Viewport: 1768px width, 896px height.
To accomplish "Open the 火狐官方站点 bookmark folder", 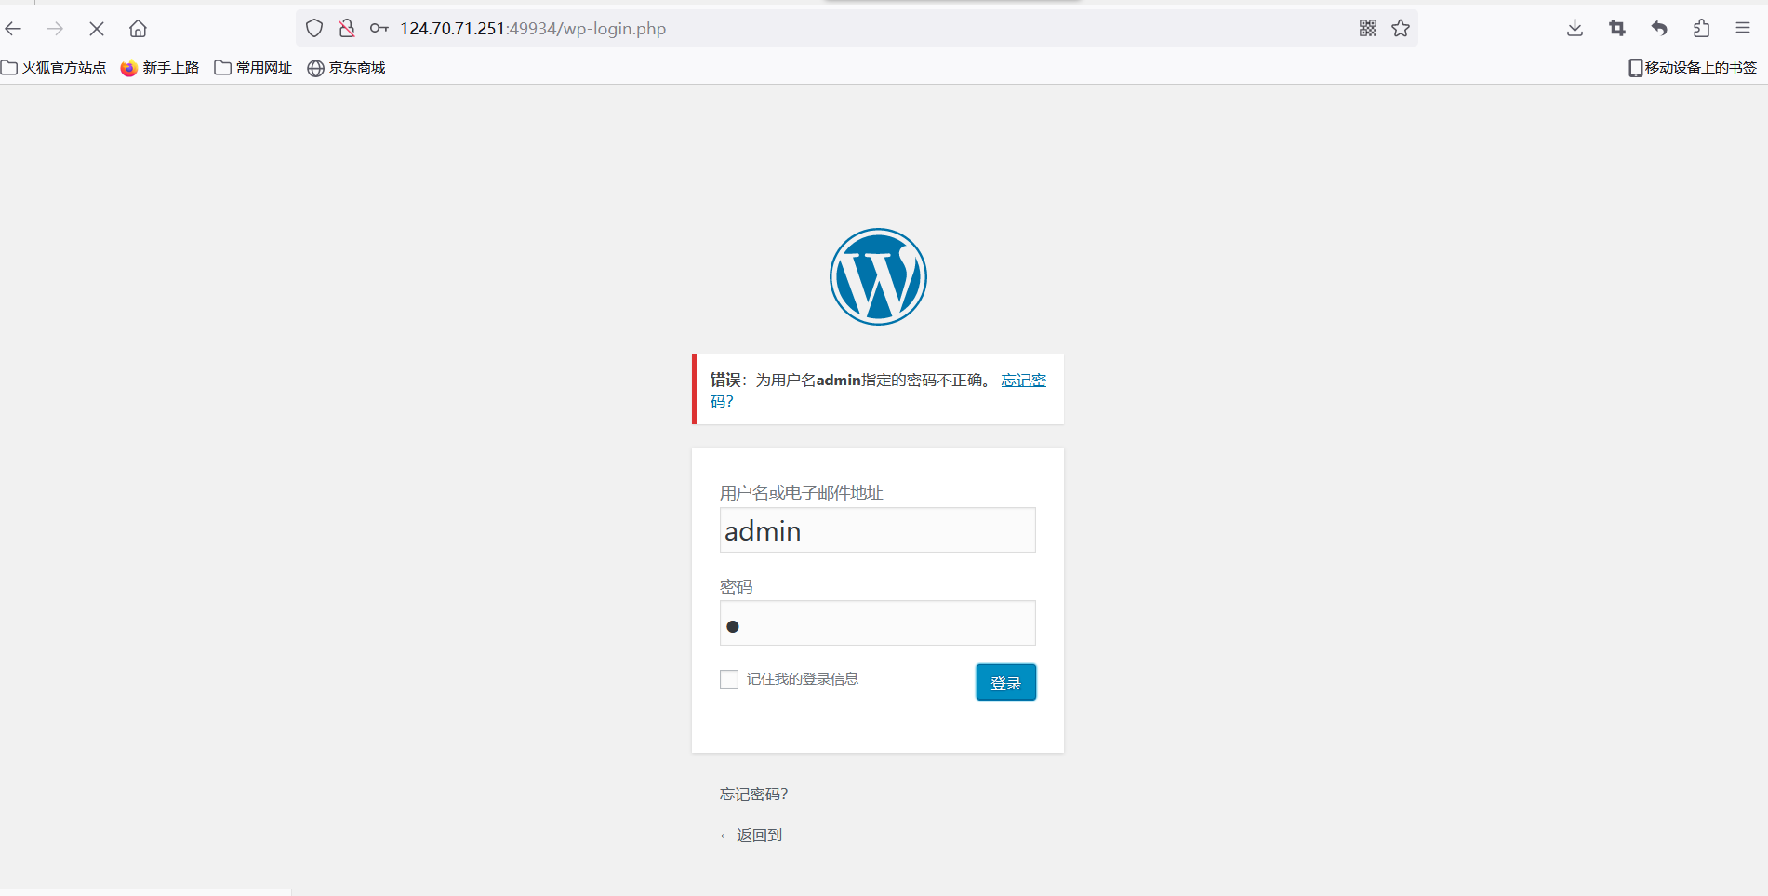I will coord(54,68).
